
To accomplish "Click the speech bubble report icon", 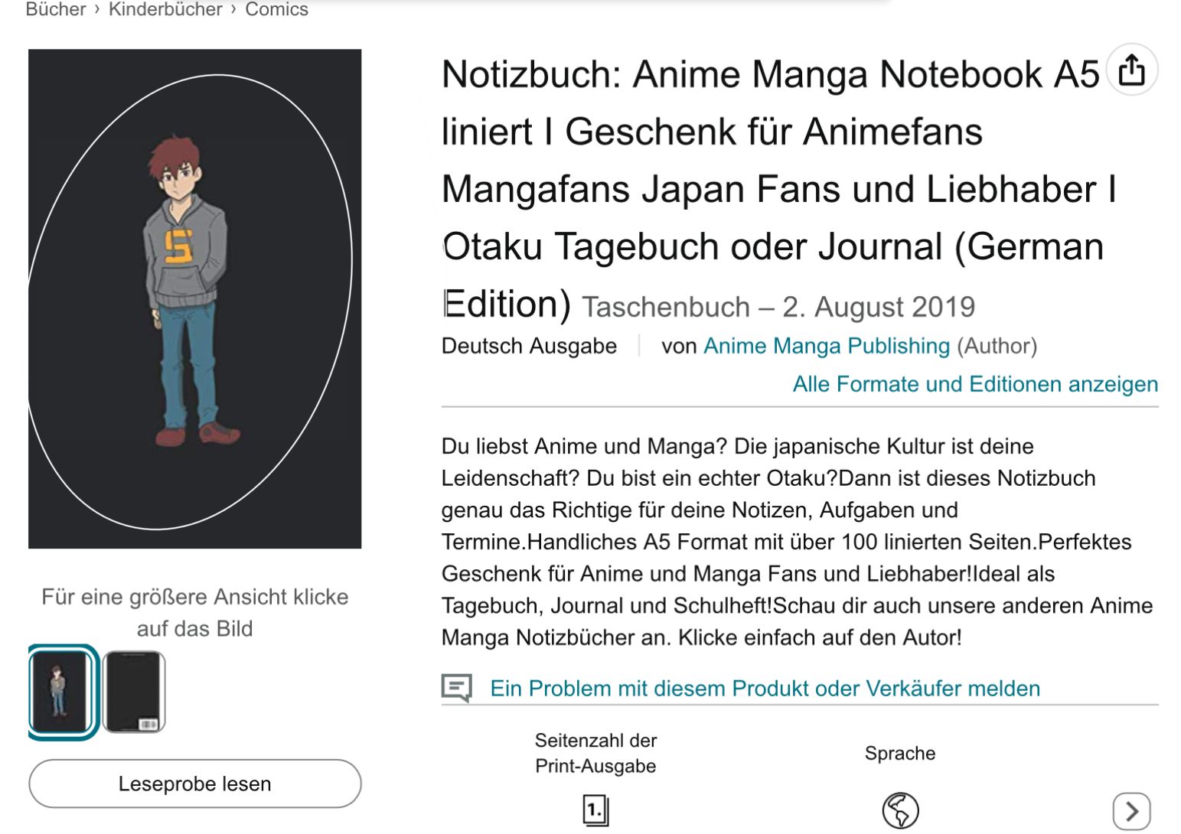I will click(457, 688).
